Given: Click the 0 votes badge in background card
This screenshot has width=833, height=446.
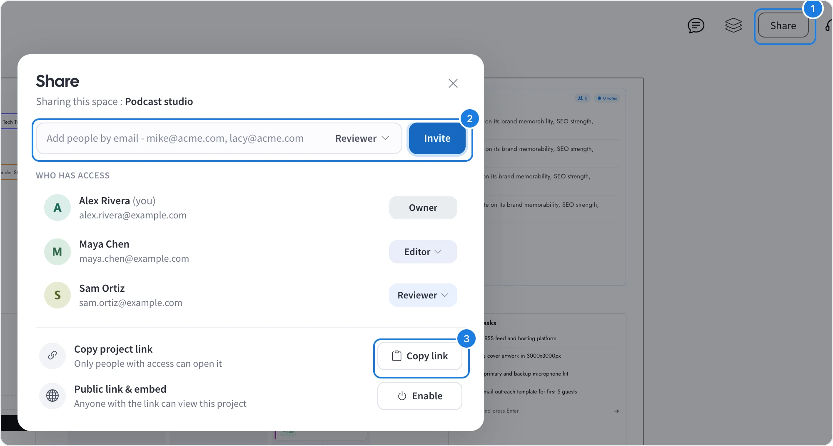Looking at the screenshot, I should pos(607,98).
